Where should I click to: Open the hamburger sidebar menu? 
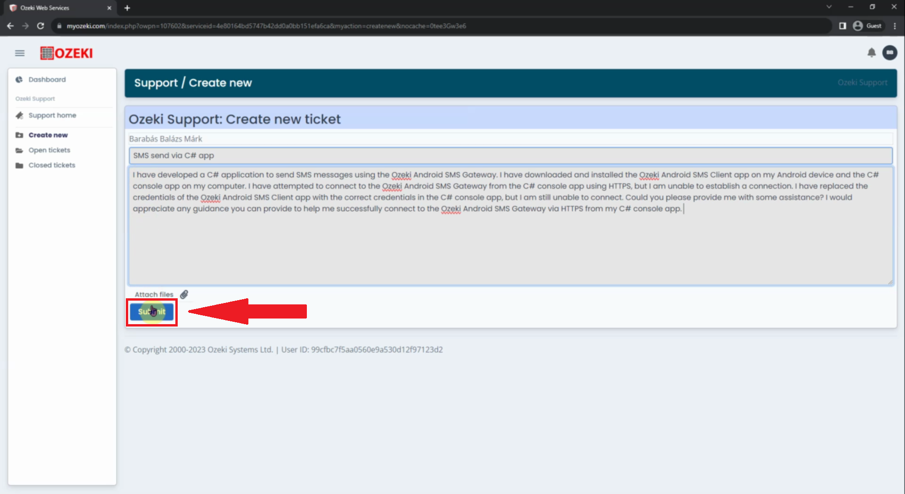pyautogui.click(x=19, y=53)
